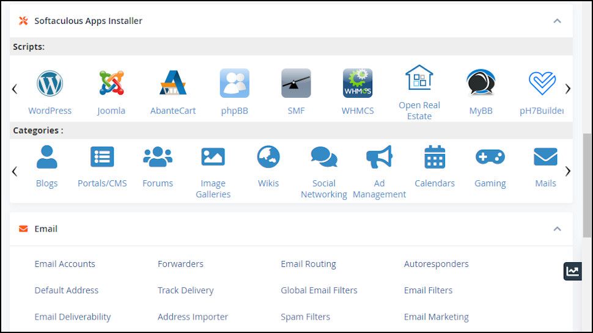Open the Image Galleries category icon
593x333 pixels.
(213, 157)
